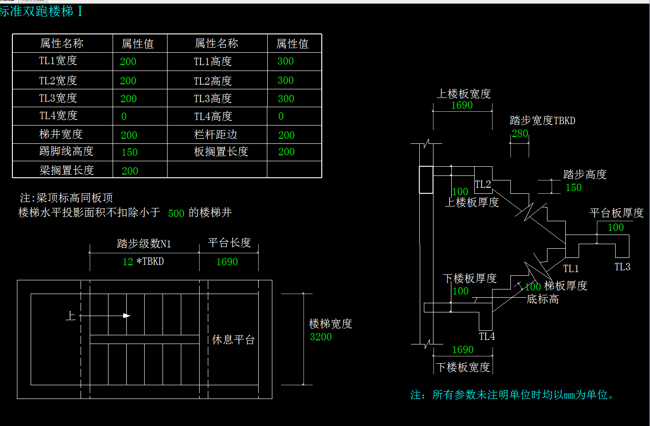Edit the 梯板厚度 value 100

(x=533, y=287)
